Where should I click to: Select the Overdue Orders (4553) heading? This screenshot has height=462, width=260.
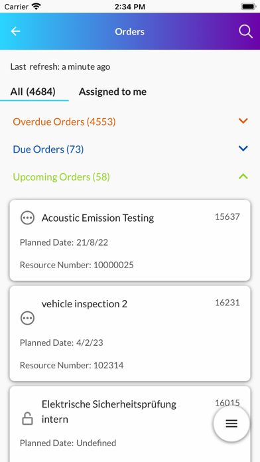[64, 121]
